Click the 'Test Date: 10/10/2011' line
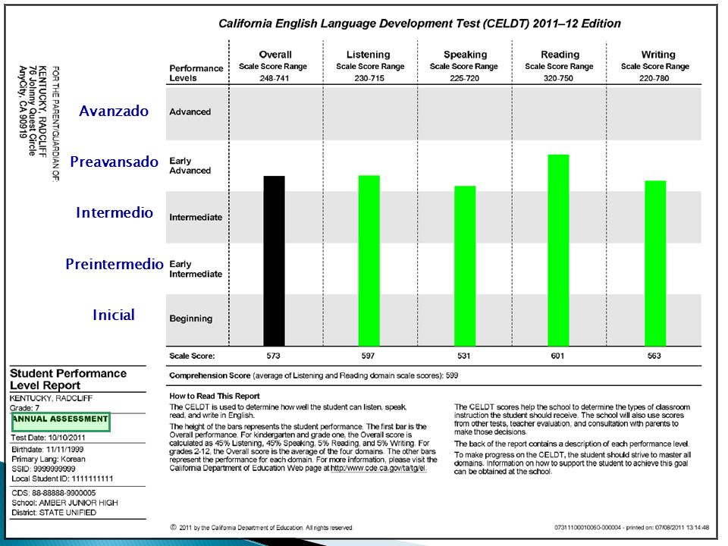Image resolution: width=728 pixels, height=546 pixels. (49, 438)
